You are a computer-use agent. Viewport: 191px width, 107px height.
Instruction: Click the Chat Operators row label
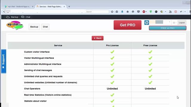[32, 89]
